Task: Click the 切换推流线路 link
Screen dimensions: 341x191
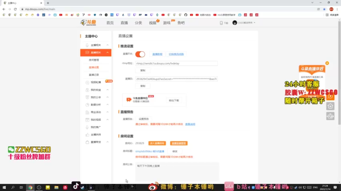Action: click(x=176, y=54)
